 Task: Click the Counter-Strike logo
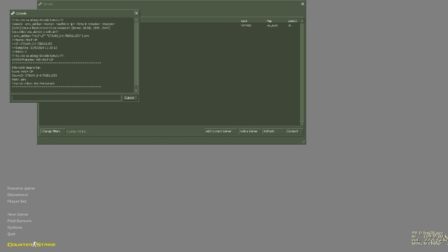[31, 244]
